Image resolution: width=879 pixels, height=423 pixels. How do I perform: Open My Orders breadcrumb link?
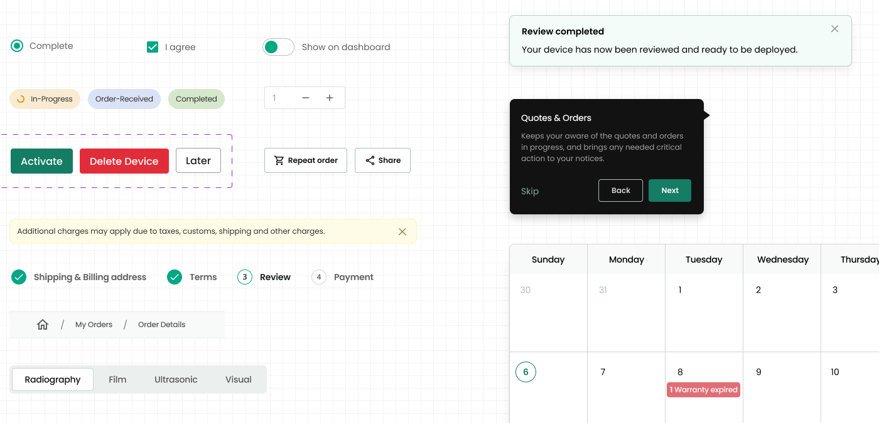[94, 325]
